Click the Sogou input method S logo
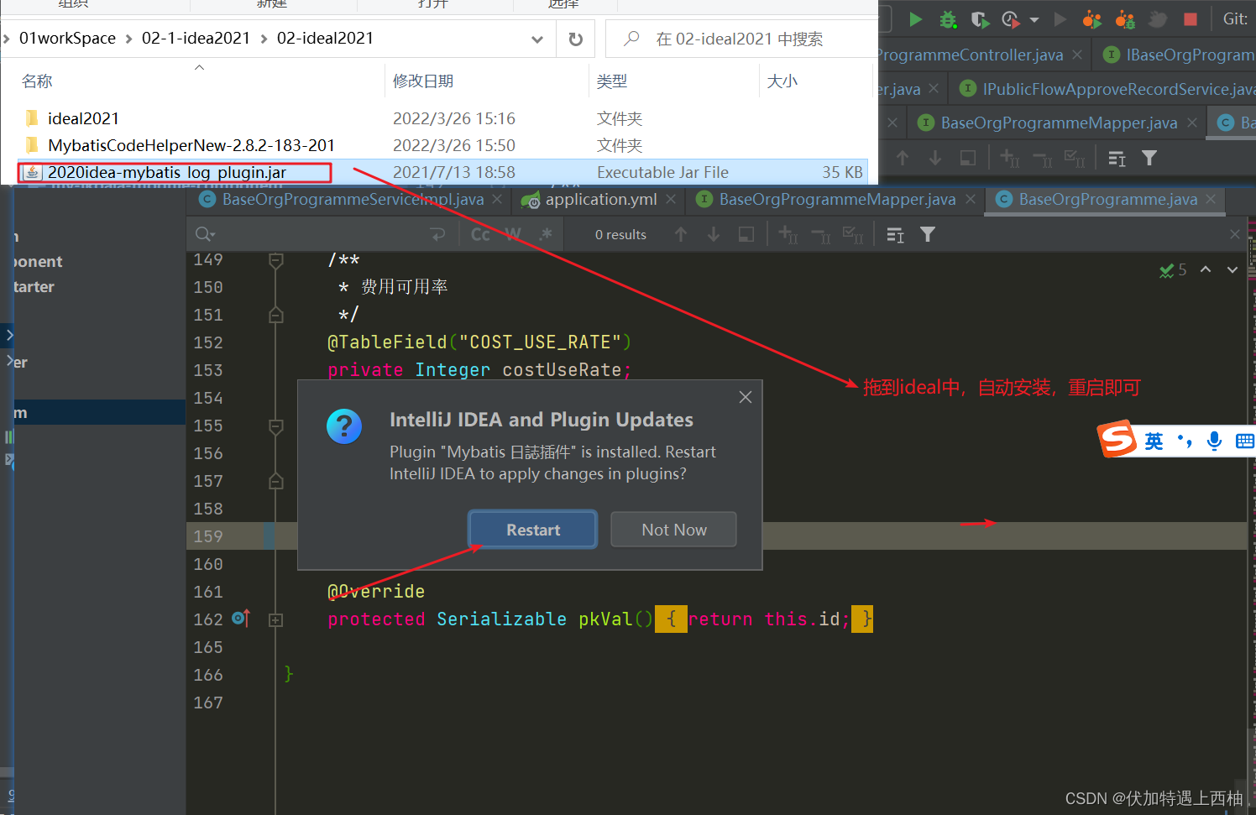The height and width of the screenshot is (815, 1256). point(1118,439)
